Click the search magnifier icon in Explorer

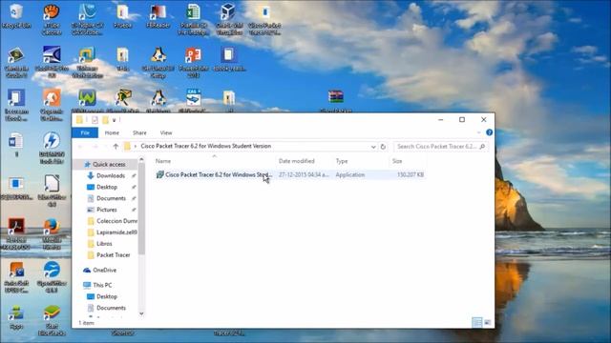pos(482,147)
